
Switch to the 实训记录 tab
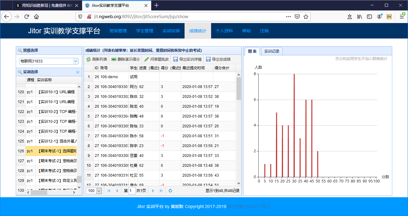pyautogui.click(x=272, y=51)
